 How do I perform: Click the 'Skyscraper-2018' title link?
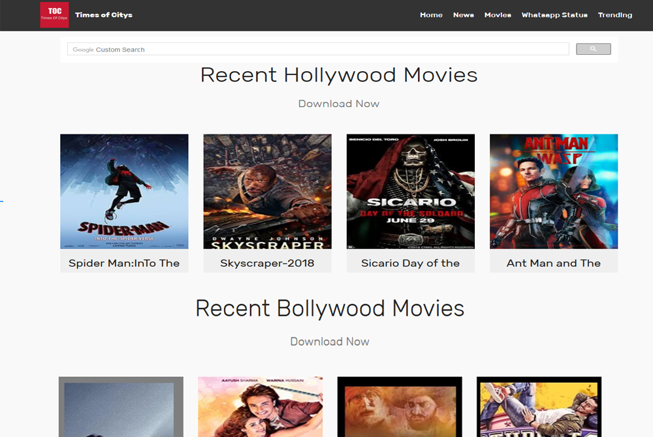point(267,264)
